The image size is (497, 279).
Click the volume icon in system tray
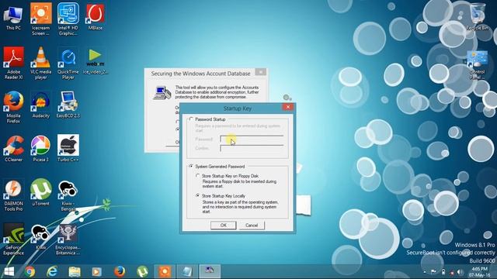[x=459, y=272]
